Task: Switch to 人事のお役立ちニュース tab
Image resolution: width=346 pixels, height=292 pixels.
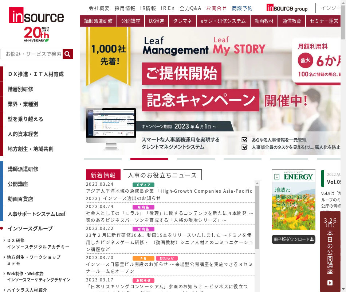Action: [x=162, y=175]
